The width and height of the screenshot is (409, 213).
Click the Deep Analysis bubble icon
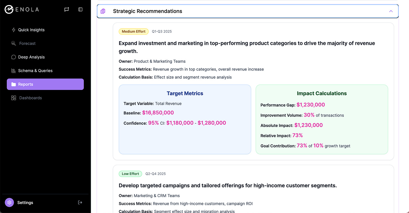13,57
